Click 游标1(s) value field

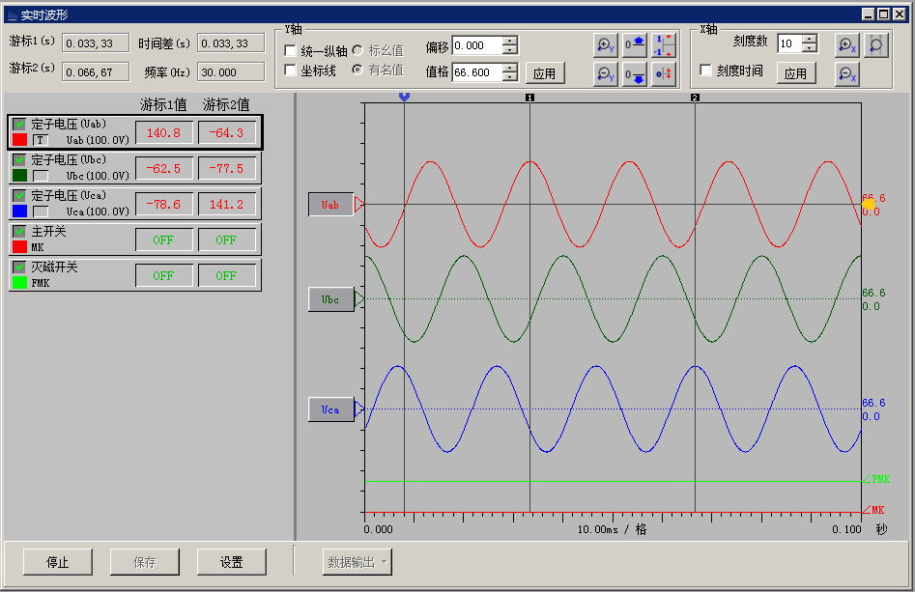[96, 43]
